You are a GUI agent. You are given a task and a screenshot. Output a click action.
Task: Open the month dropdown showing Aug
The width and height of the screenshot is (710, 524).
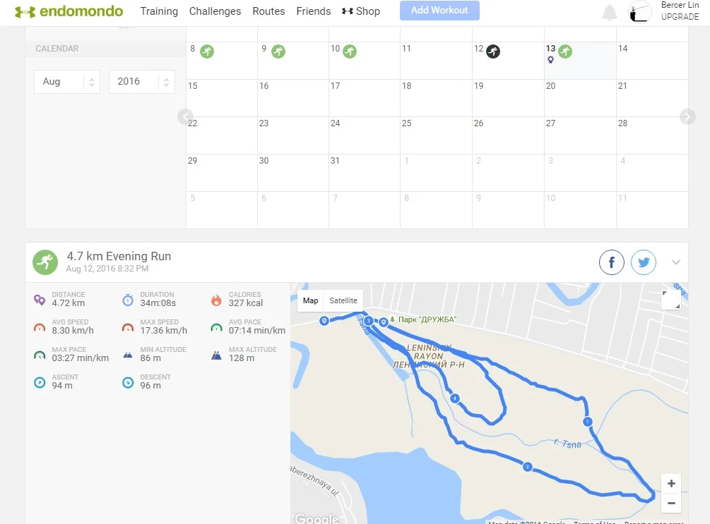(67, 82)
